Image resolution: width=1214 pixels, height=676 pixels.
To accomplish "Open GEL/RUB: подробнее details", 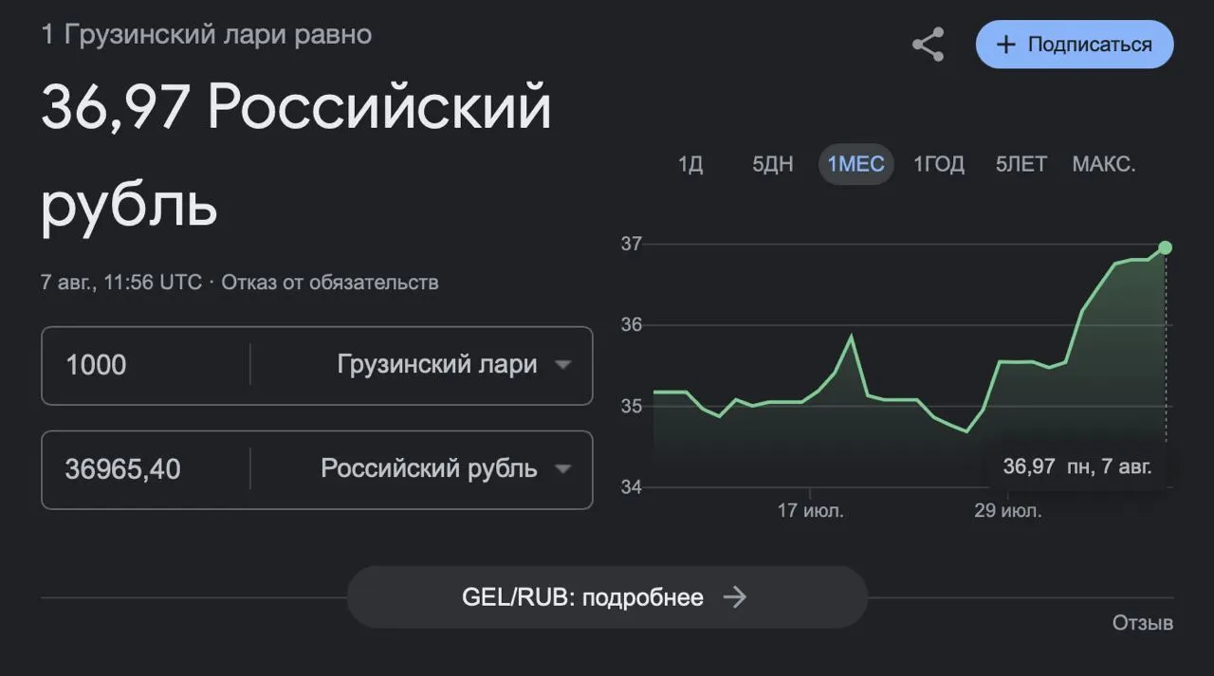I will (607, 597).
